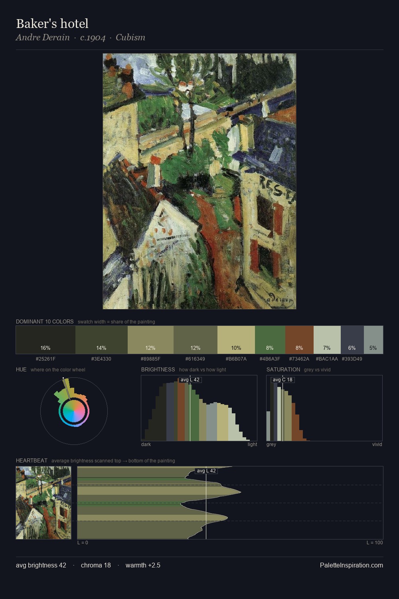Click the "#73462A" hex label

299,359
